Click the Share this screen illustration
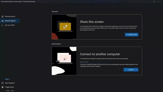The height and width of the screenshot is (92, 163). pyautogui.click(x=64, y=27)
